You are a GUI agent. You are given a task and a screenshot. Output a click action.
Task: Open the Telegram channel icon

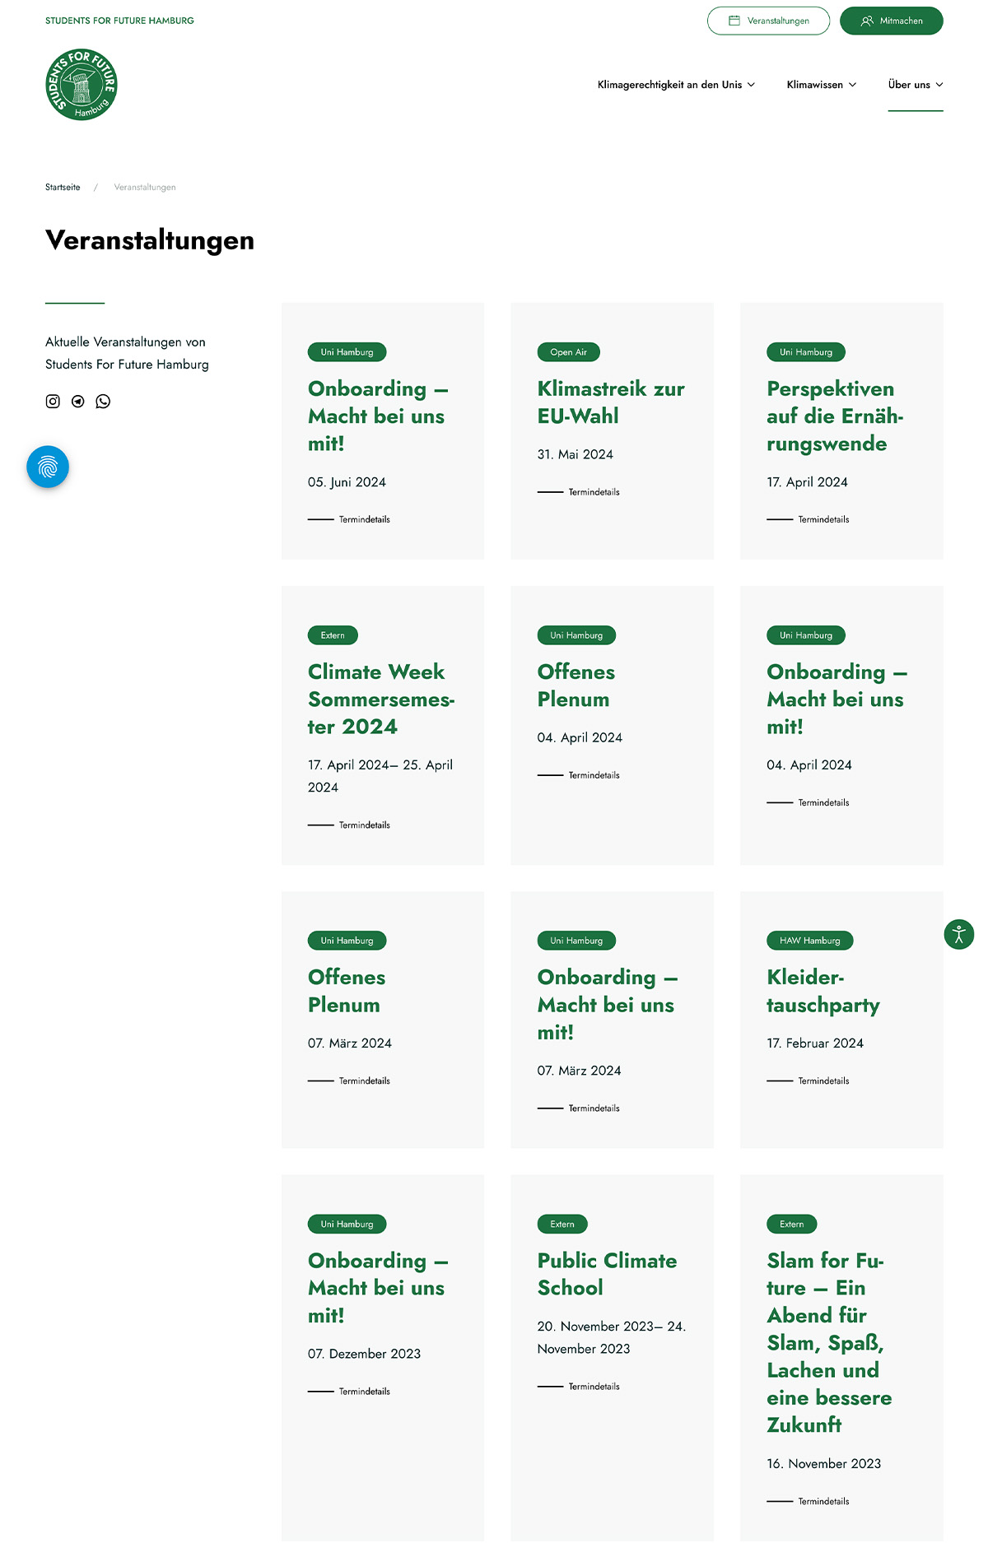pos(78,402)
